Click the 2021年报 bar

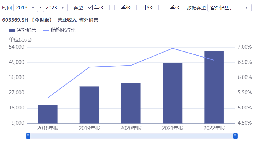coord(173,93)
